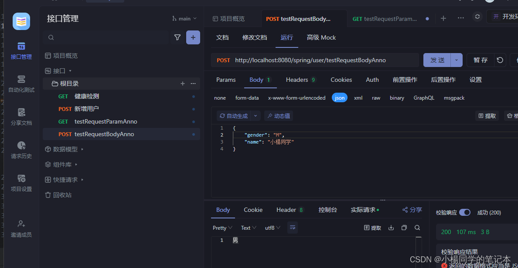The height and width of the screenshot is (268, 518).
Task: Toggle the 校验响应 switch off
Action: click(464, 212)
